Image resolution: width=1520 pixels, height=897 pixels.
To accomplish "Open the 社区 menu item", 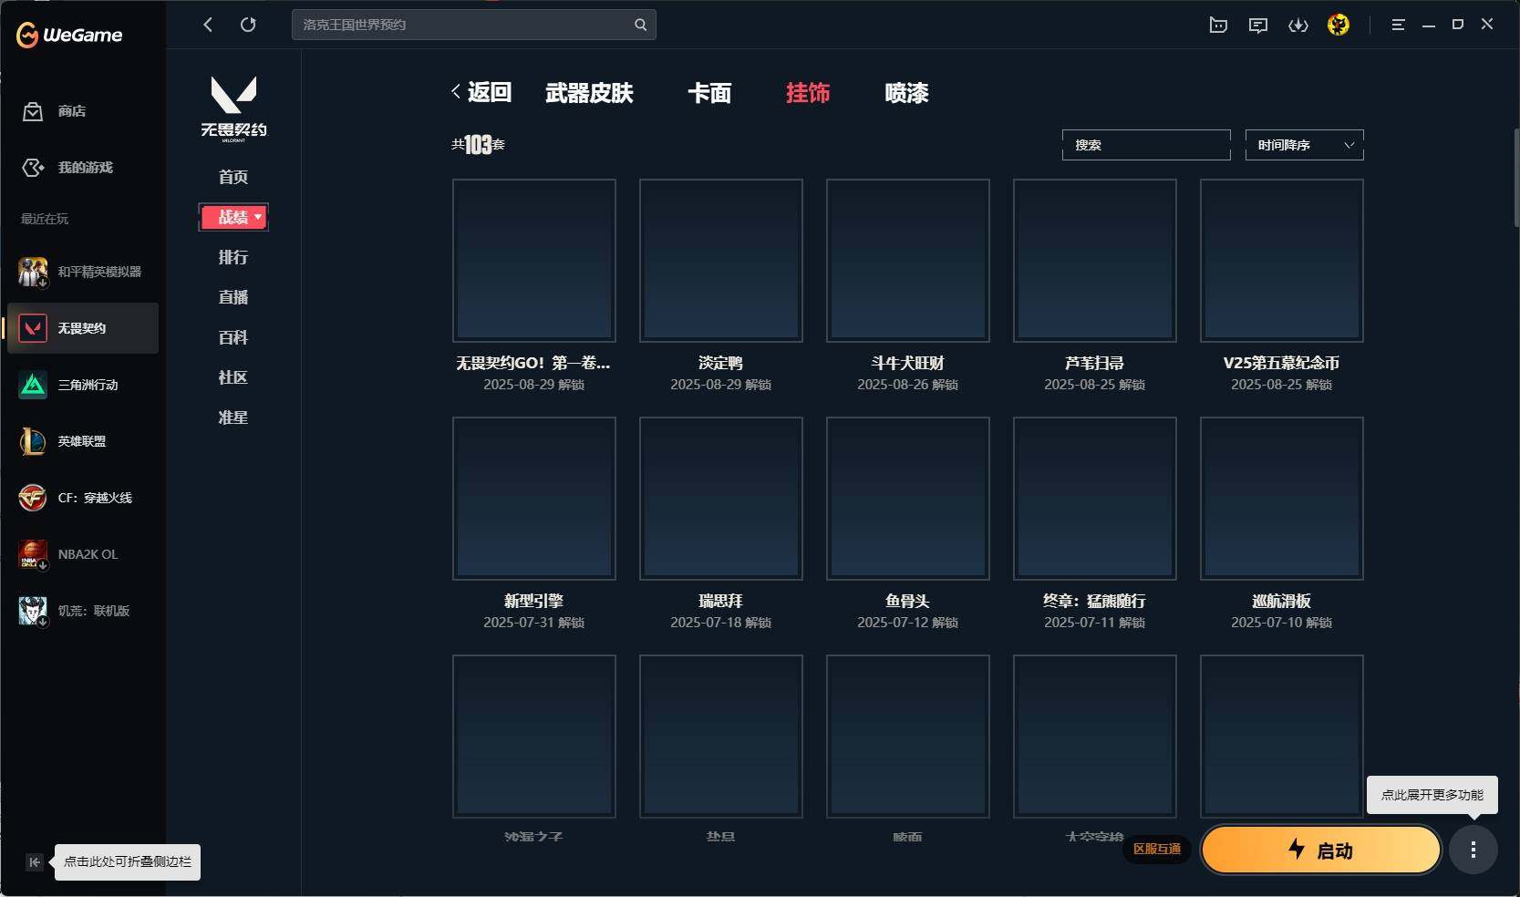I will (x=233, y=377).
